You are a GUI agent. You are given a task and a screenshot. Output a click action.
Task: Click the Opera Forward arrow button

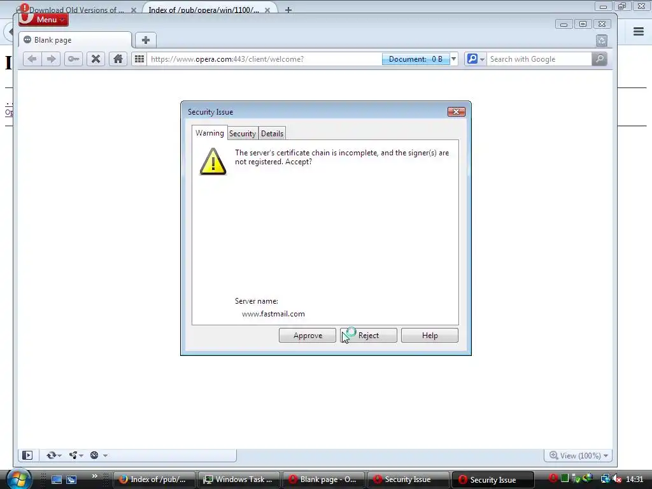coord(51,59)
